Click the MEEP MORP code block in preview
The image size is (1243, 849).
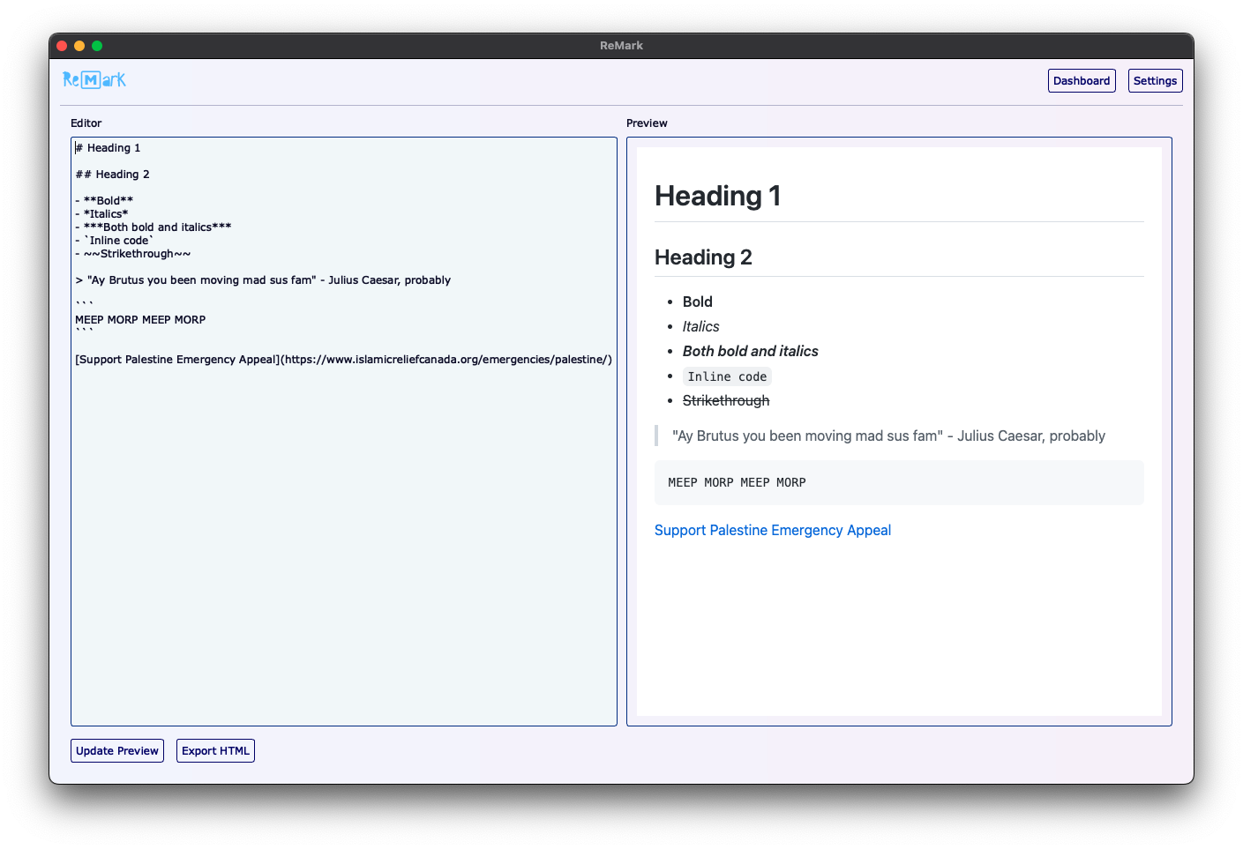(899, 482)
